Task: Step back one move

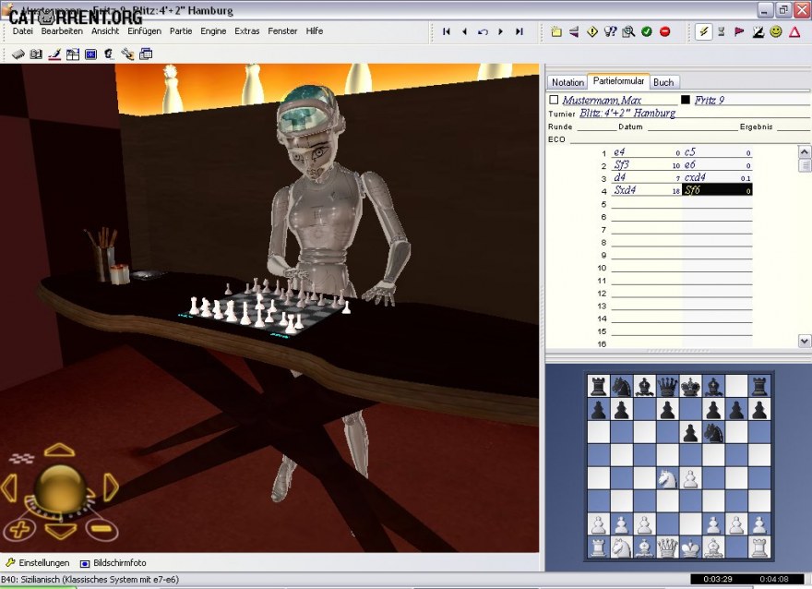Action: 464,31
